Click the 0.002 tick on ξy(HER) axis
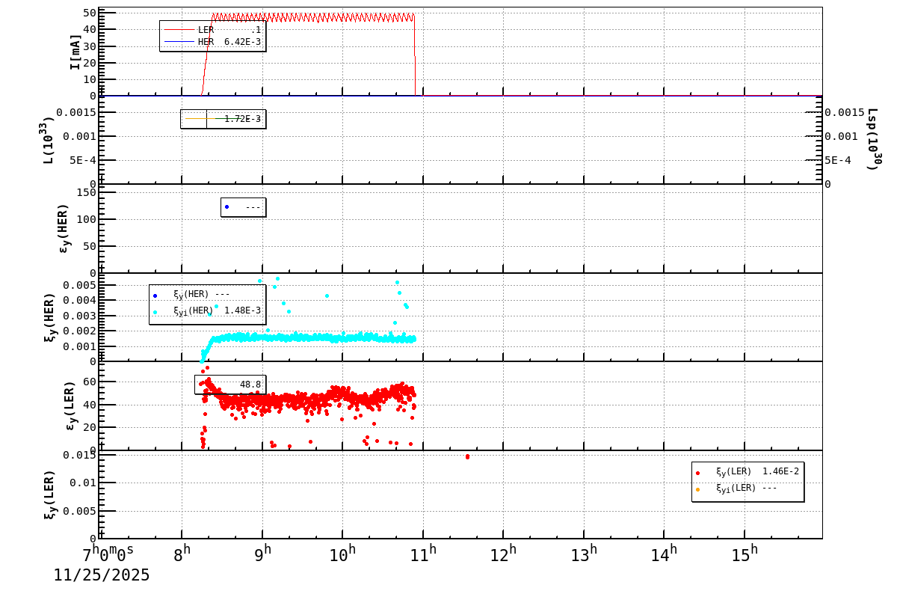Viewport: 897px width, 597px height. [80, 331]
